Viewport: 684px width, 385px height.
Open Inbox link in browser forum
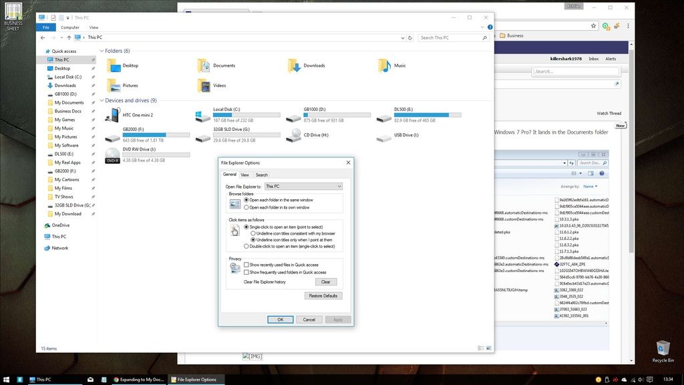(x=593, y=59)
